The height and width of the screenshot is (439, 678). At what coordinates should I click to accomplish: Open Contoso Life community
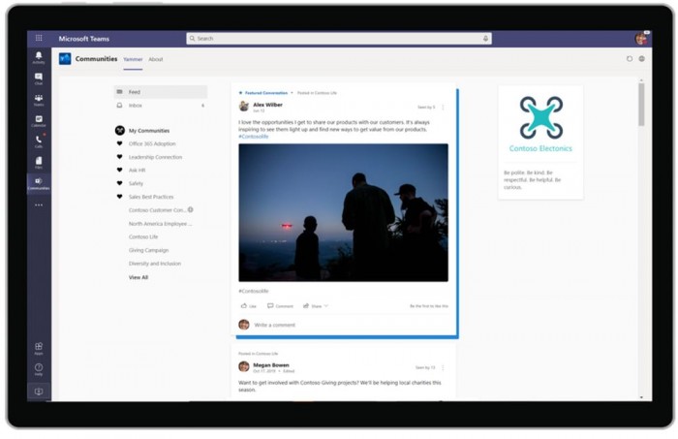coord(143,236)
